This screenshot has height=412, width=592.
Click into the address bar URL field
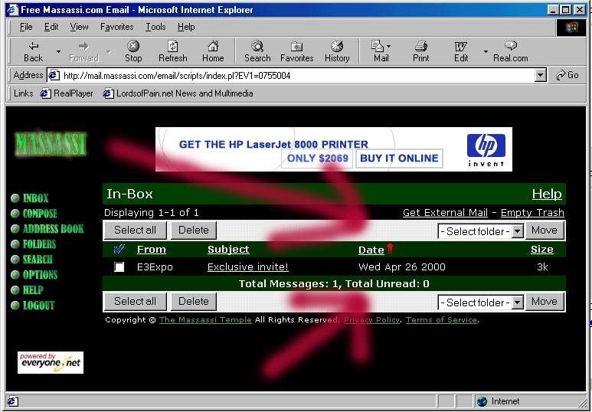point(298,75)
